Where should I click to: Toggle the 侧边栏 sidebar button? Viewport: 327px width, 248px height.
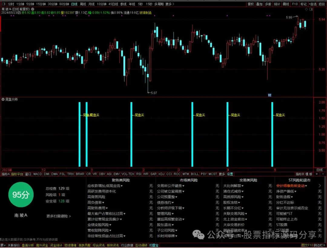pyautogui.click(x=319, y=245)
